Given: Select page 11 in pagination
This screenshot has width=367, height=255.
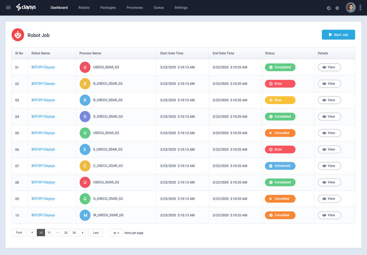Looking at the screenshot, I should [x=49, y=232].
